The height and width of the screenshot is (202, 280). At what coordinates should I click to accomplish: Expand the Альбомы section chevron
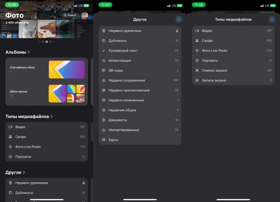coord(29,52)
